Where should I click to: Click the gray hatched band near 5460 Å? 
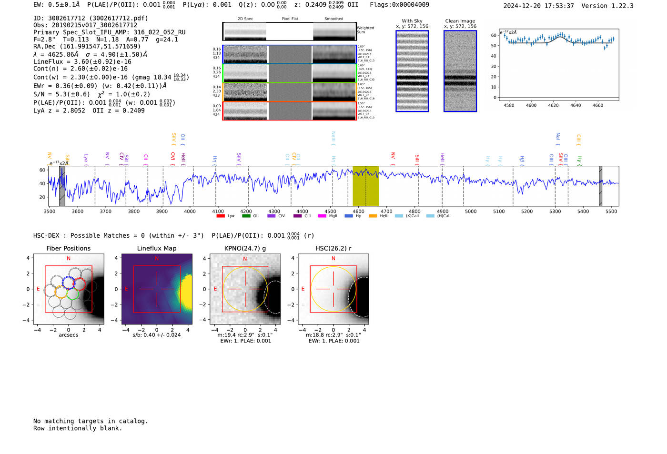coord(600,186)
